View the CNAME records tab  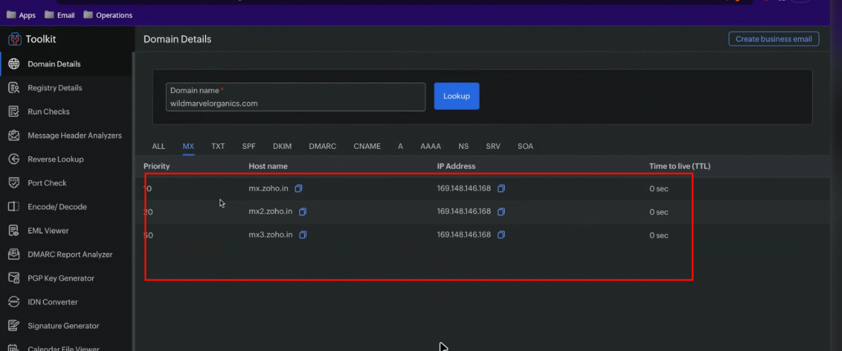tap(367, 147)
